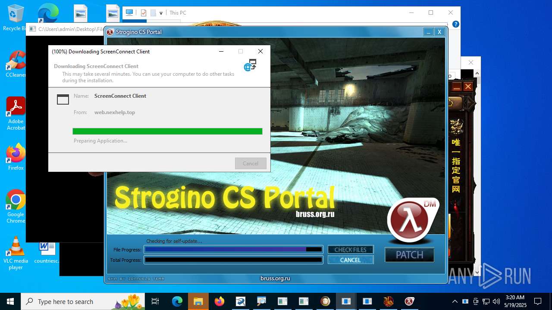Open the Adobe Acrobat desktop shortcut
Image resolution: width=552 pixels, height=310 pixels.
point(16,114)
